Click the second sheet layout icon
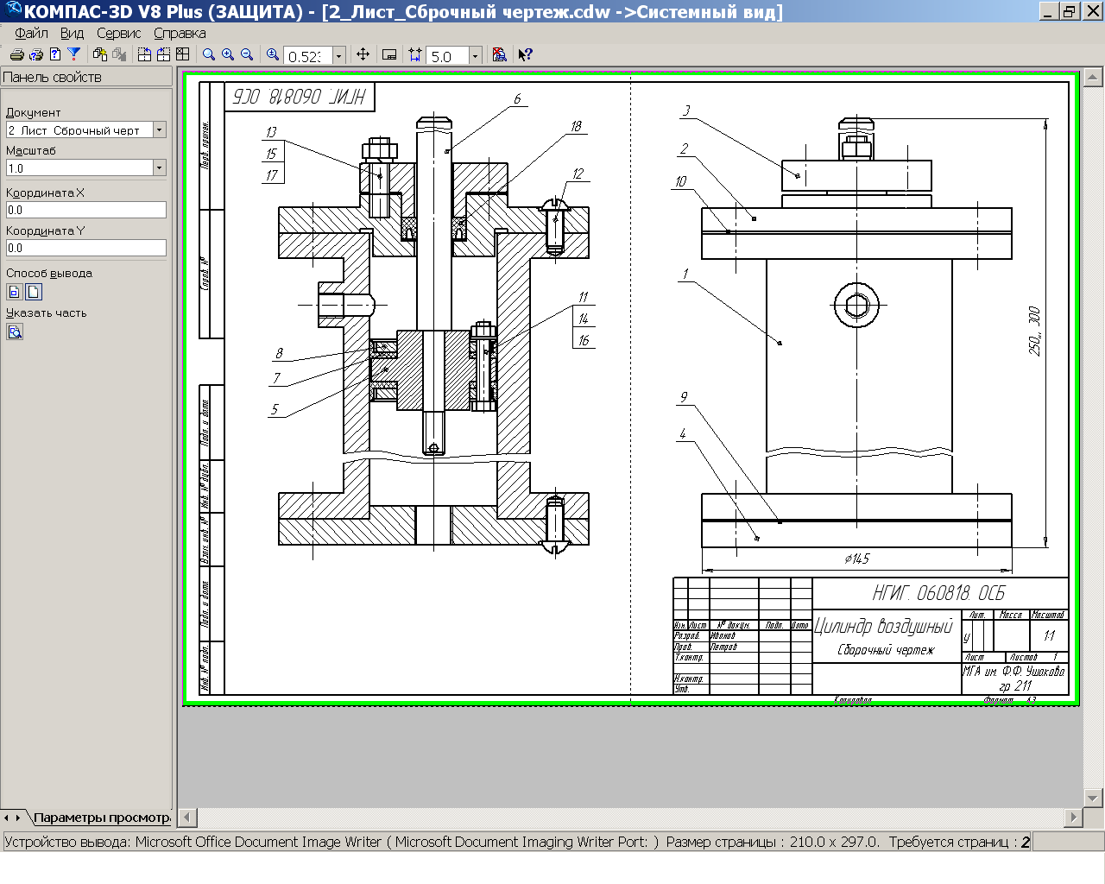 tap(163, 54)
